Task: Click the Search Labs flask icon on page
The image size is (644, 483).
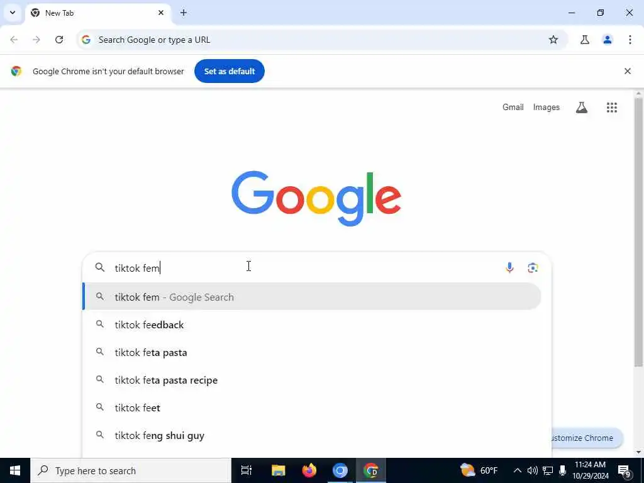Action: click(x=581, y=108)
